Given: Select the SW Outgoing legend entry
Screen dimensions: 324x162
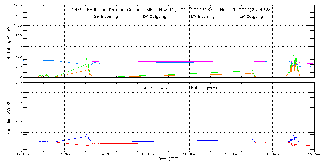Looking at the screenshot, I should click(x=154, y=17).
